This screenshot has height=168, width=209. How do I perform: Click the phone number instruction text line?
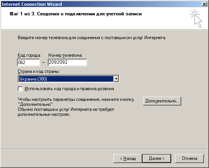tap(92, 38)
